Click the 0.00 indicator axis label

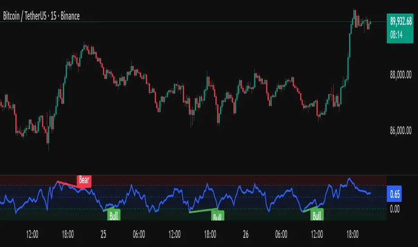395,209
